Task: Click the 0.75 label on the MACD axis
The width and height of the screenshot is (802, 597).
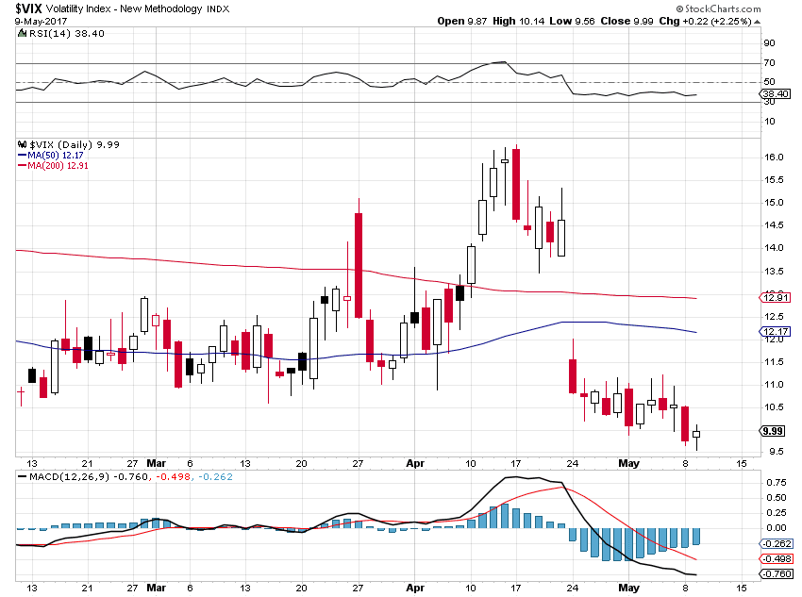Action: click(776, 483)
